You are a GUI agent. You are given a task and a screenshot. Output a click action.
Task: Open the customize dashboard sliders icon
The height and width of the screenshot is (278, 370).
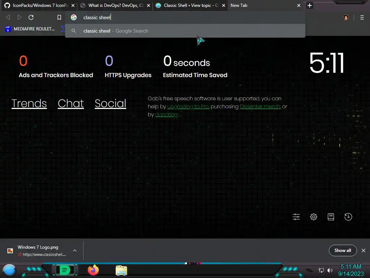pos(296,217)
